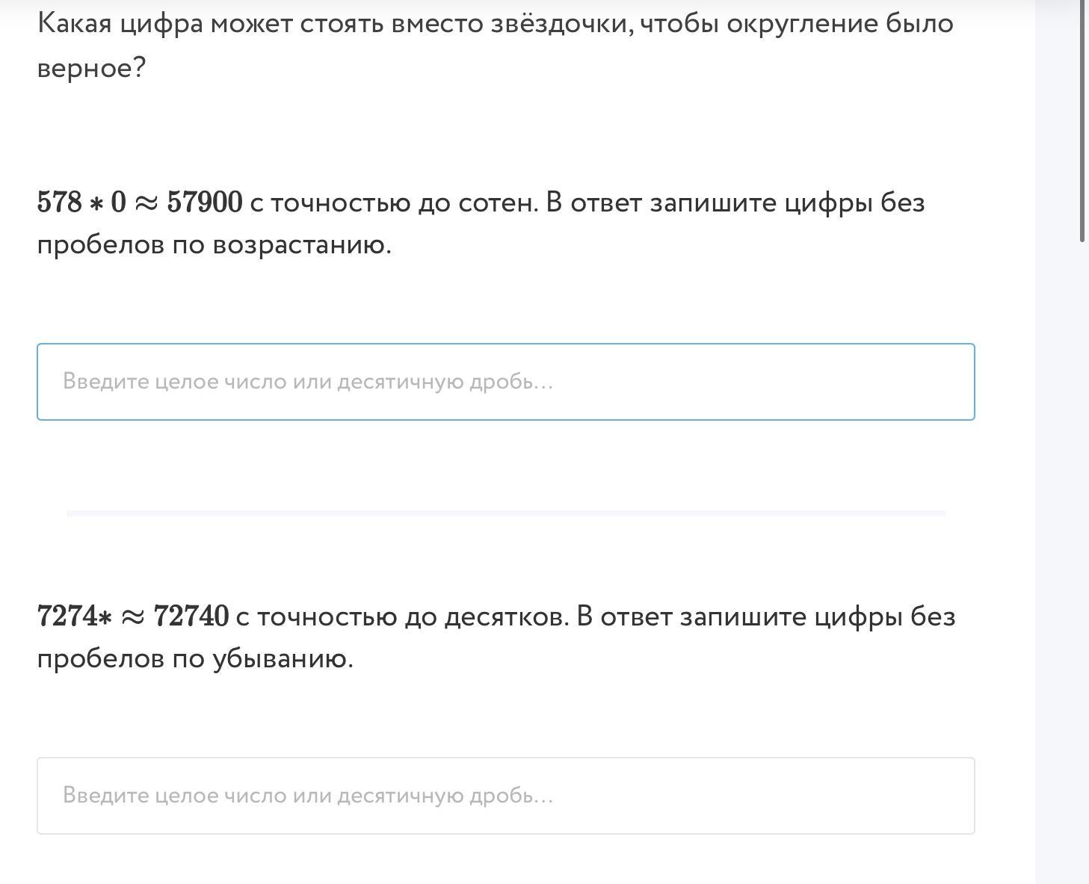Click the text "с точностью до сотен"

[x=394, y=203]
